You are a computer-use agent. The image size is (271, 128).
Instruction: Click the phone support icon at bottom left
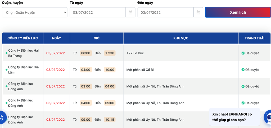tap(2, 118)
